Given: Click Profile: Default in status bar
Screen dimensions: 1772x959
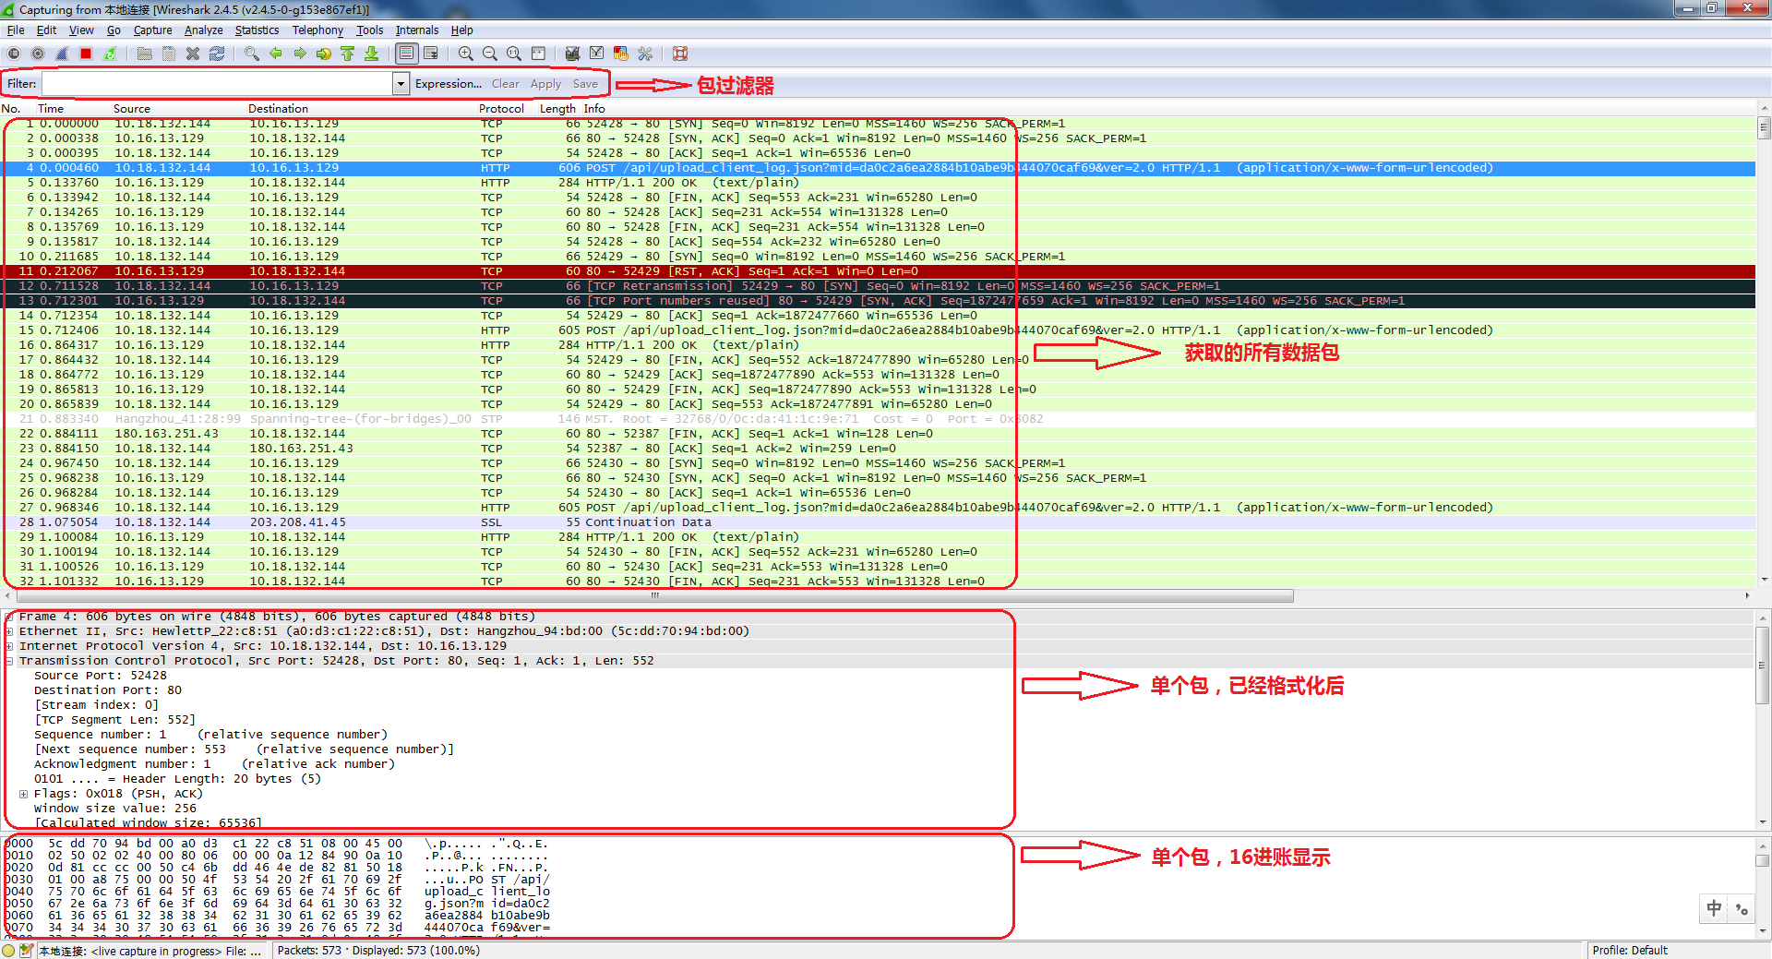Looking at the screenshot, I should [x=1630, y=951].
